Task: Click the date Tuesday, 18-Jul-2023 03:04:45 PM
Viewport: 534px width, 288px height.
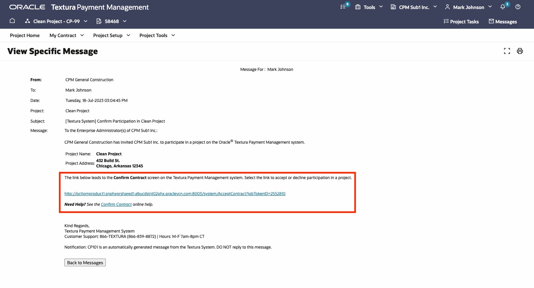Action: click(96, 101)
